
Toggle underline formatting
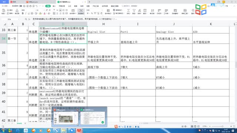point(29,13)
